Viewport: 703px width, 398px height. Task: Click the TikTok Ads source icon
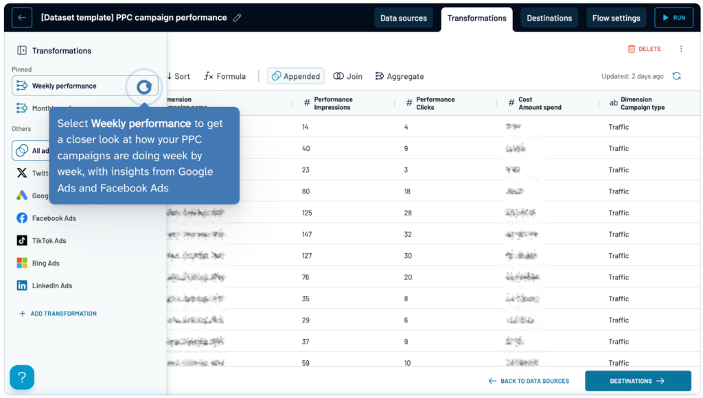tap(23, 240)
